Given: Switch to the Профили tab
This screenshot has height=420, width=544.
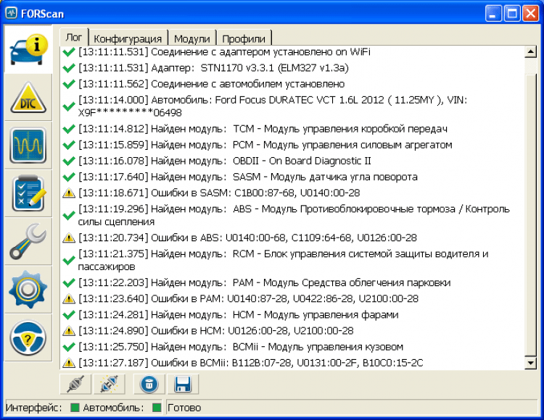Looking at the screenshot, I should click(x=244, y=38).
